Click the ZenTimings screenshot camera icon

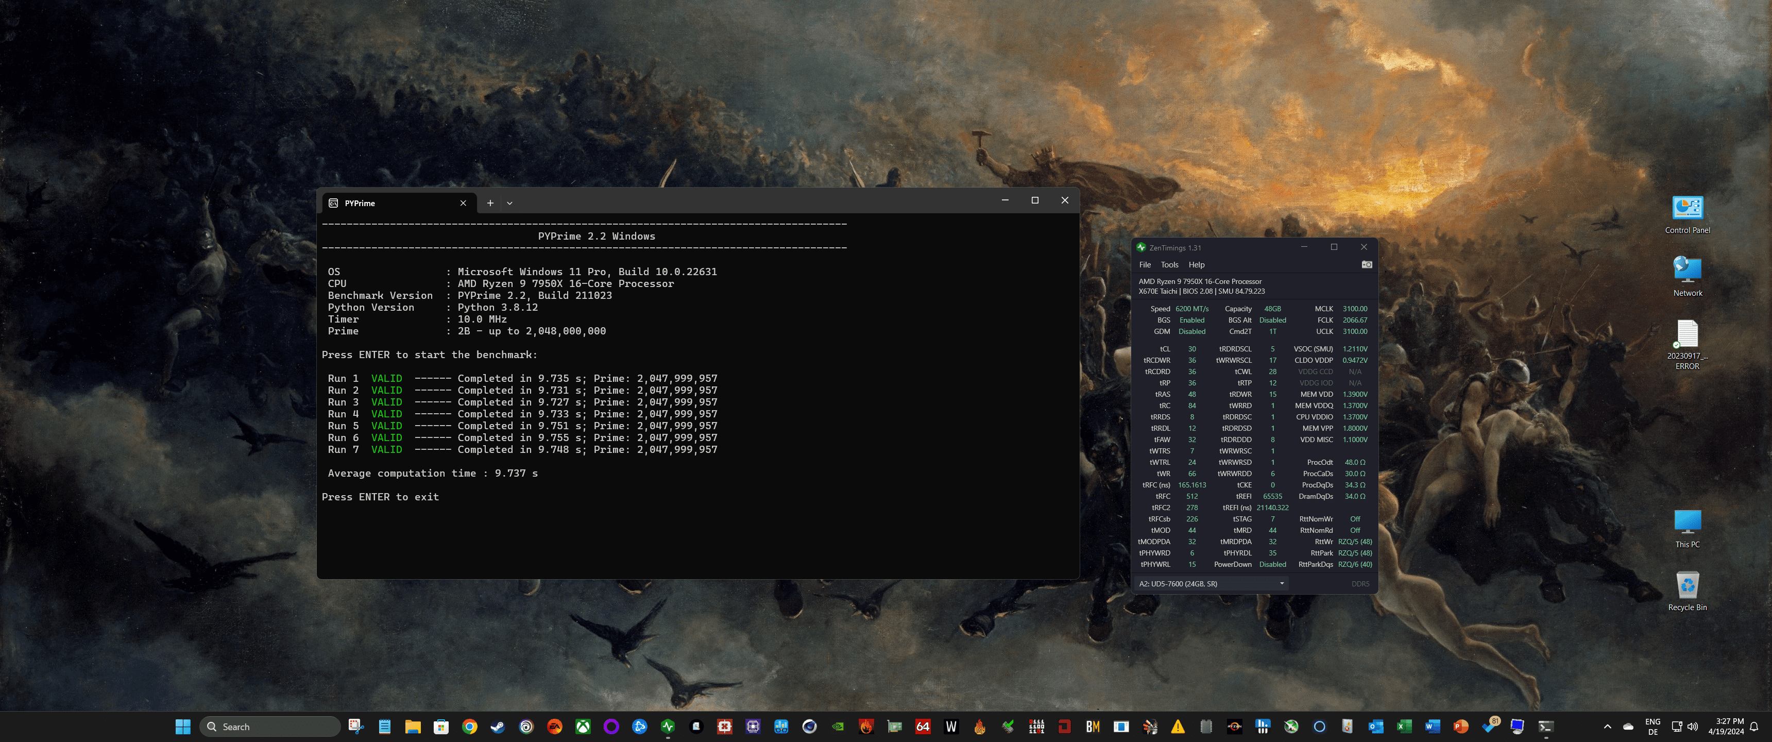pos(1366,264)
